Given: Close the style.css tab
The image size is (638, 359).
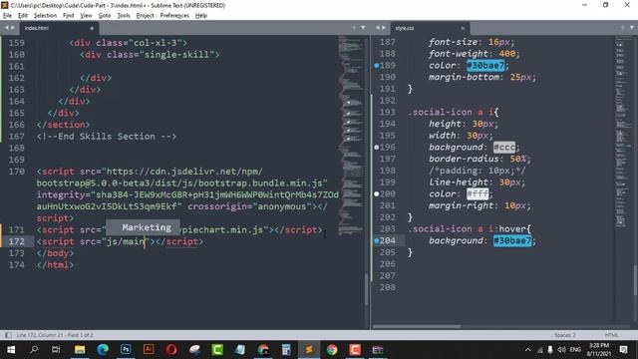Looking at the screenshot, I should pos(463,28).
